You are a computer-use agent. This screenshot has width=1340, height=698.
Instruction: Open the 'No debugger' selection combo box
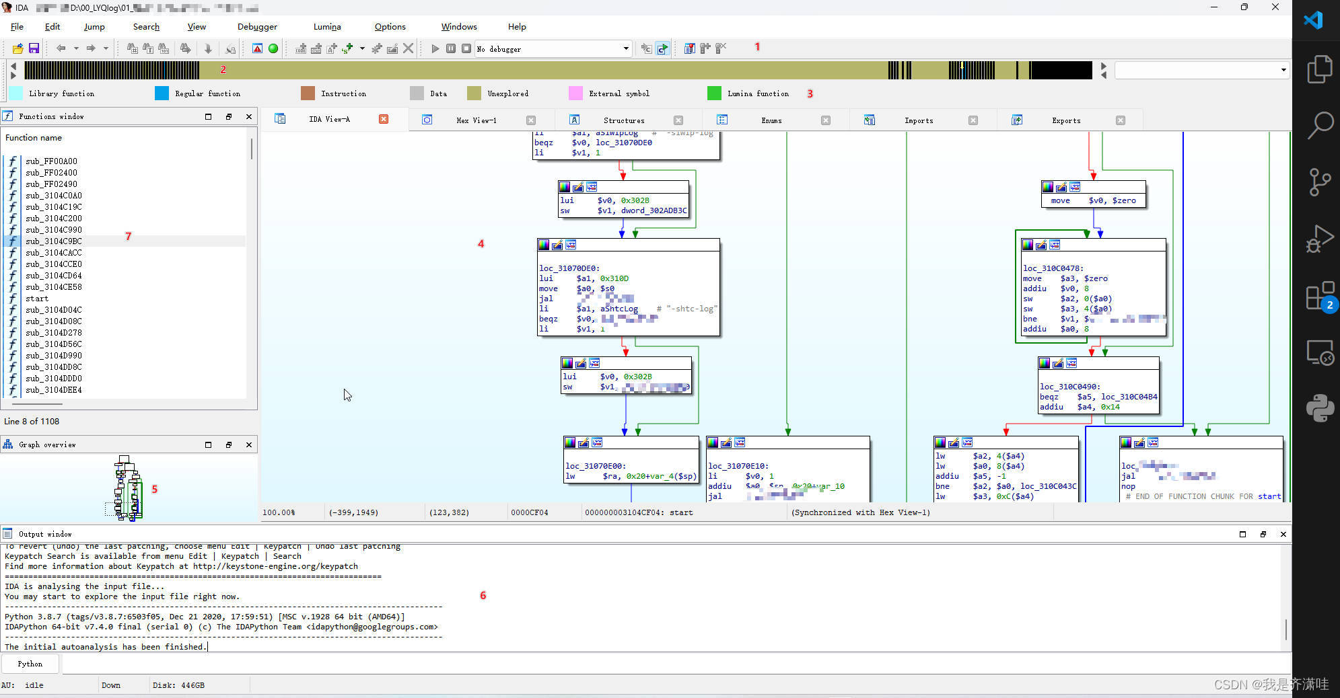click(553, 48)
